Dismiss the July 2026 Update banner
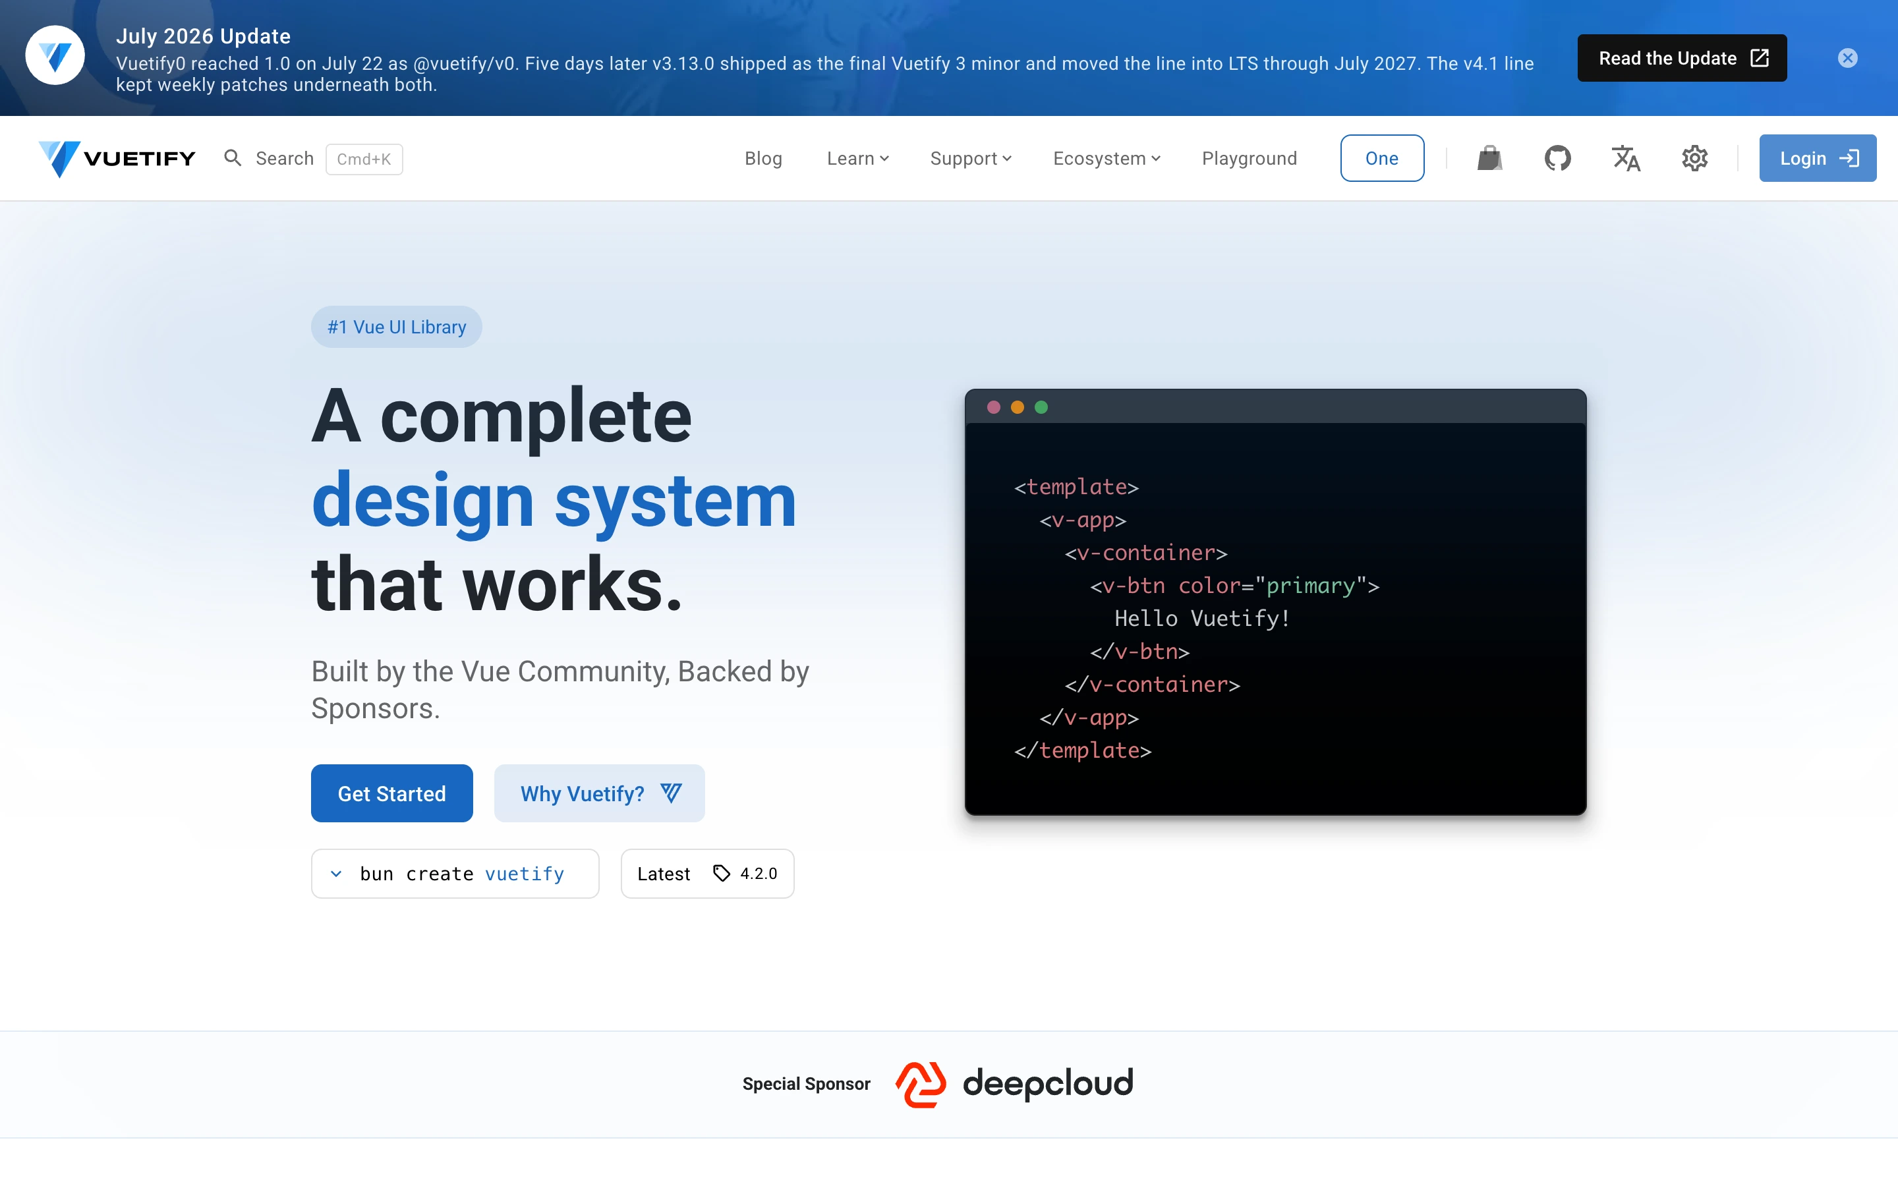The height and width of the screenshot is (1186, 1898). click(x=1848, y=58)
